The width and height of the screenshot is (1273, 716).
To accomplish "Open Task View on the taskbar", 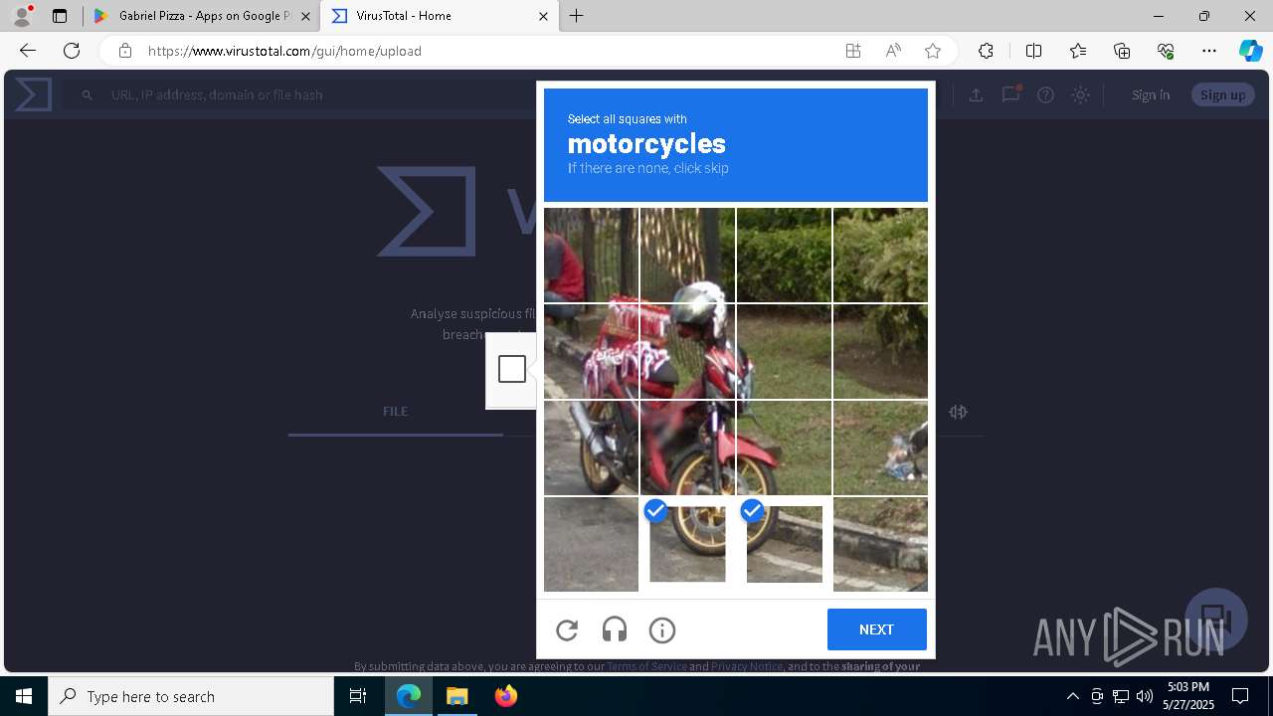I will coord(358,696).
